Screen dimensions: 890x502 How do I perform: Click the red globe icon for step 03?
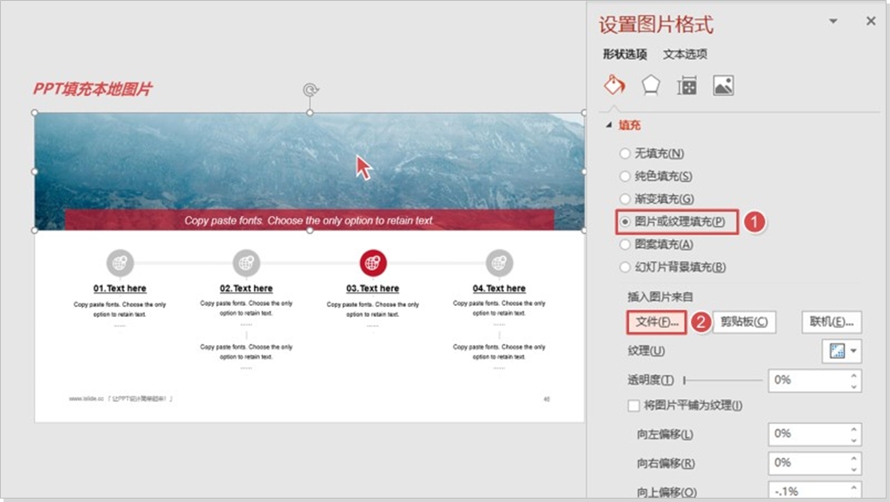tap(373, 263)
